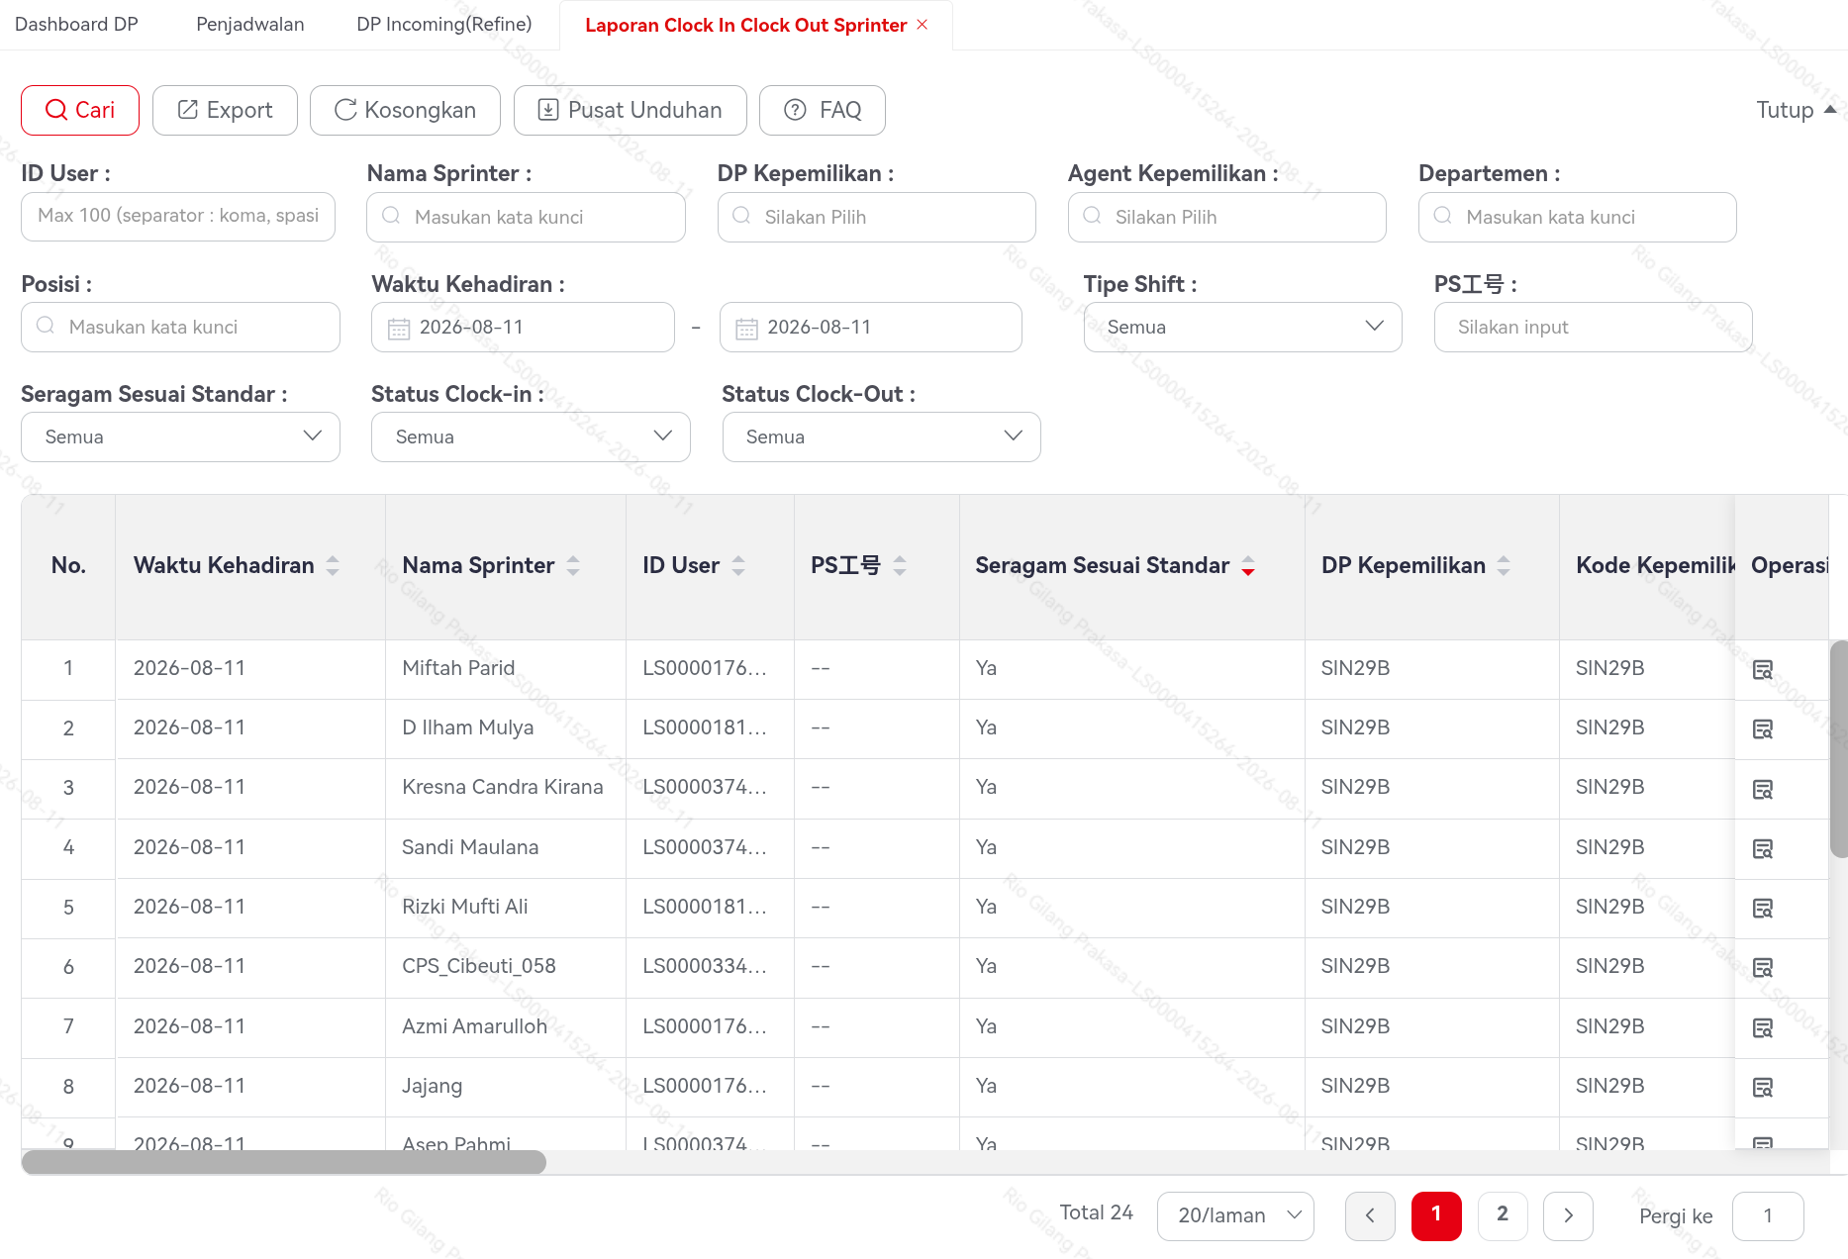Image resolution: width=1848 pixels, height=1259 pixels.
Task: Export the report data
Action: (x=225, y=110)
